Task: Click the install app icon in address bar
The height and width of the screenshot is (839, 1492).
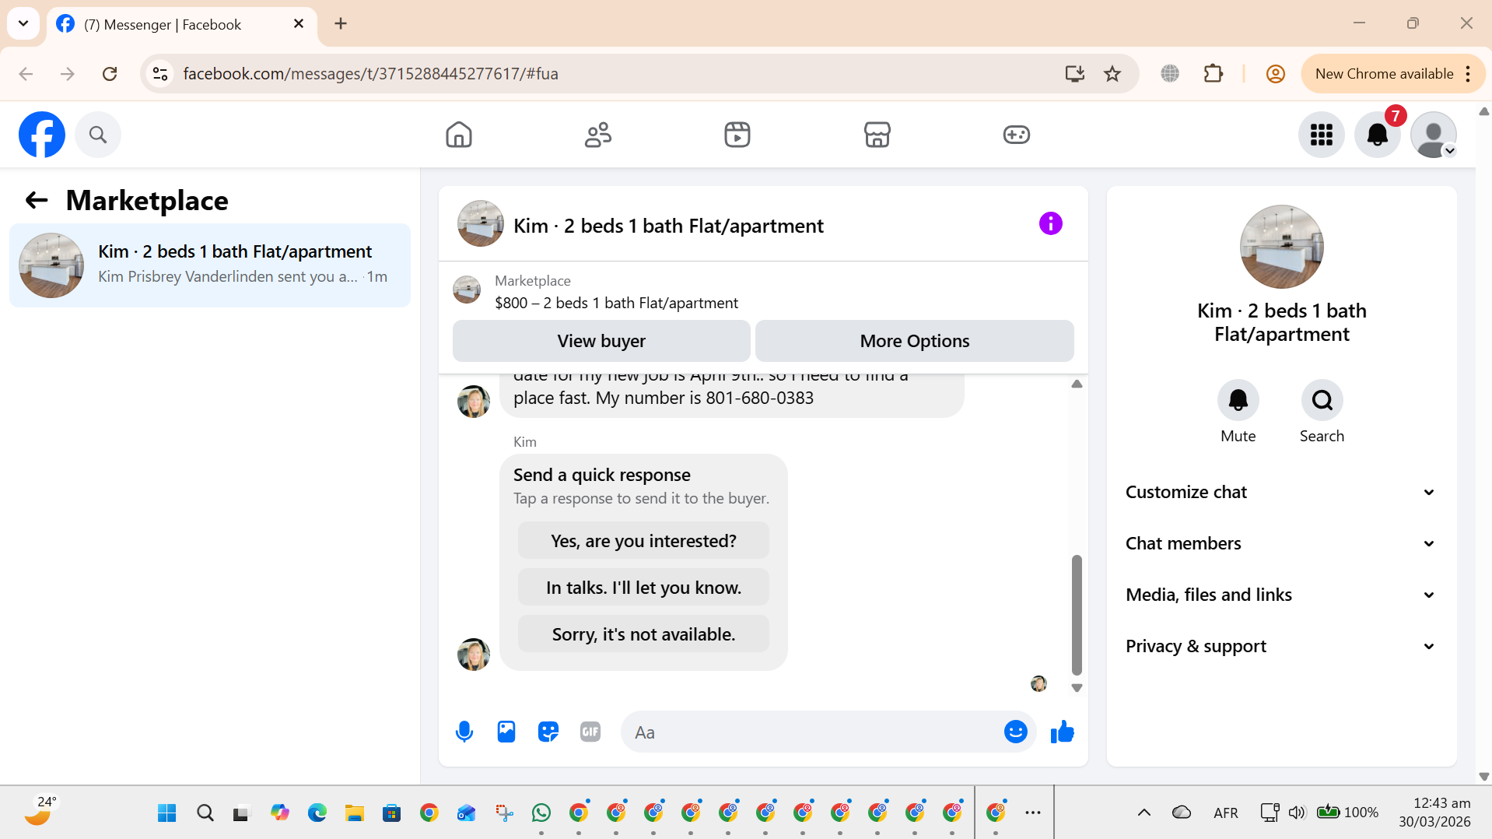Action: coord(1075,74)
